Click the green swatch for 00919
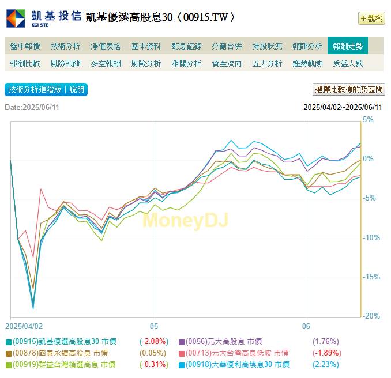The height and width of the screenshot is (378, 391). (x=9, y=365)
